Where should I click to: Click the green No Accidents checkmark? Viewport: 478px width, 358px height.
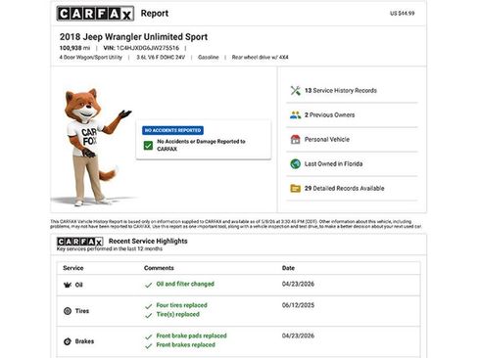click(148, 146)
